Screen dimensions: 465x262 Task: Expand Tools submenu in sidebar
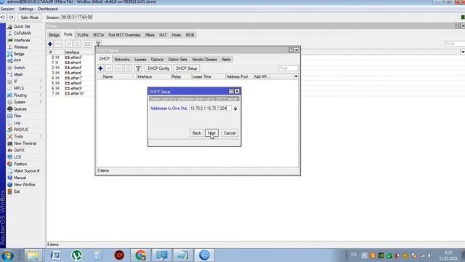pos(41,136)
